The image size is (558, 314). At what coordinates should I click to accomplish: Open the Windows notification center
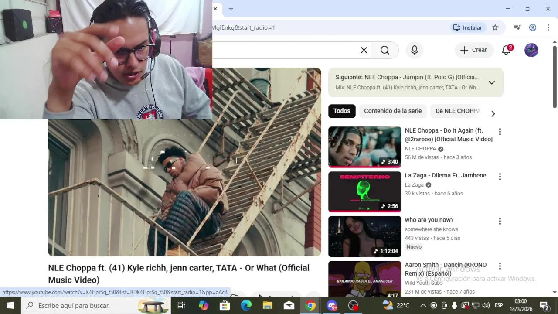tap(544, 305)
